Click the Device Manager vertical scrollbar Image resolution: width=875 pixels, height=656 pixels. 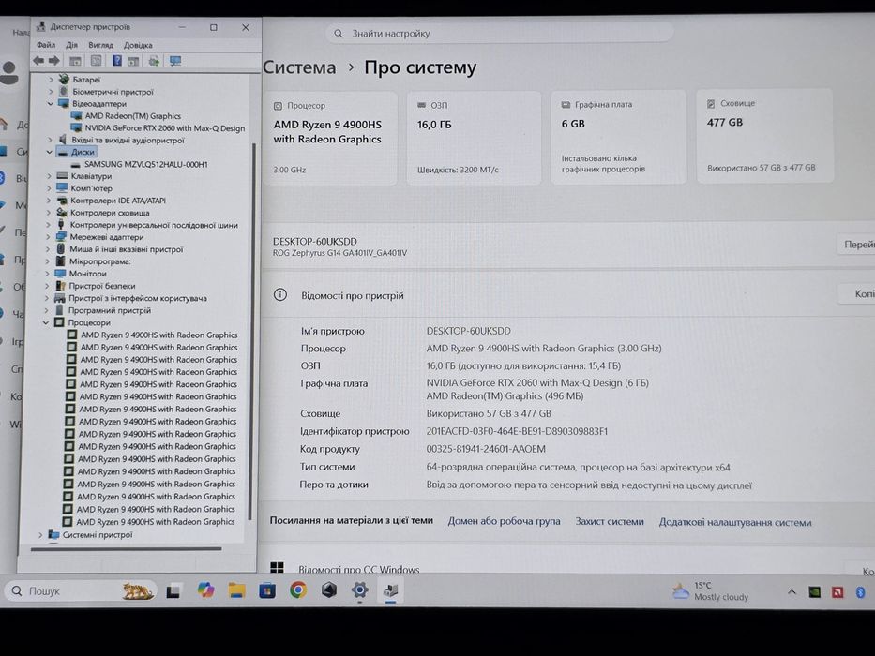click(253, 332)
